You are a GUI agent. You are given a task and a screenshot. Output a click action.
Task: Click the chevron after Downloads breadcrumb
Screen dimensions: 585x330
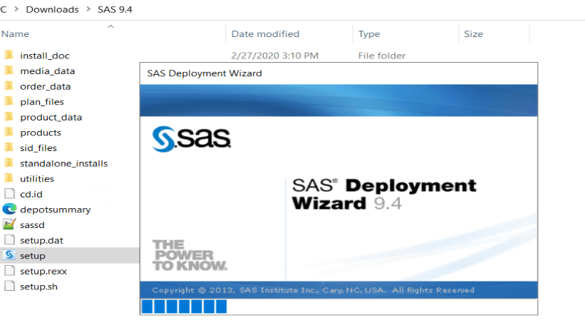(x=88, y=9)
